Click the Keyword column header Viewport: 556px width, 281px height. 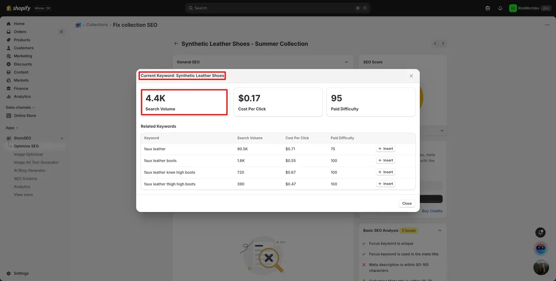coord(151,138)
